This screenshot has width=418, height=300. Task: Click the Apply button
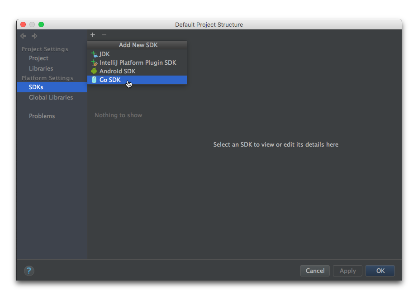tap(347, 271)
